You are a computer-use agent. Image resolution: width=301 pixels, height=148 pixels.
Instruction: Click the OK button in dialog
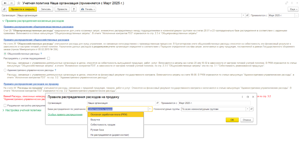pos(232,120)
